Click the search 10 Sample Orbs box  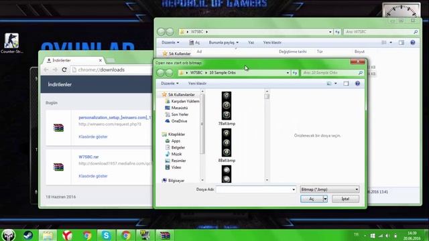332,73
